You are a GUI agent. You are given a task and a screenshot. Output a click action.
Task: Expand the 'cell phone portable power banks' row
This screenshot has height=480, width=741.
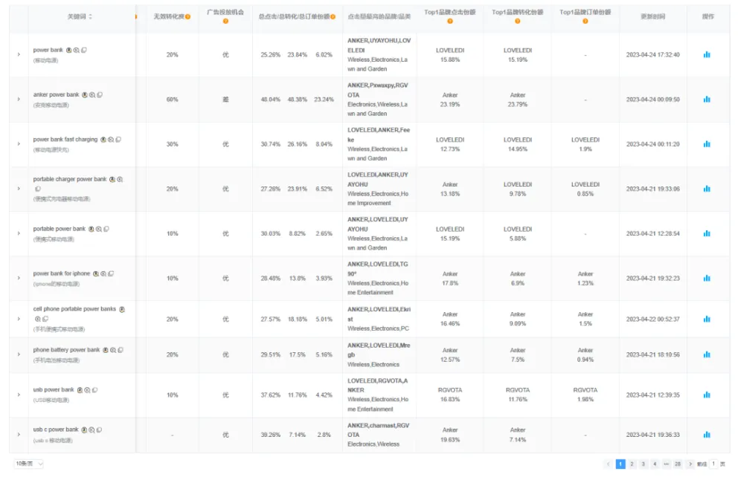click(x=19, y=319)
